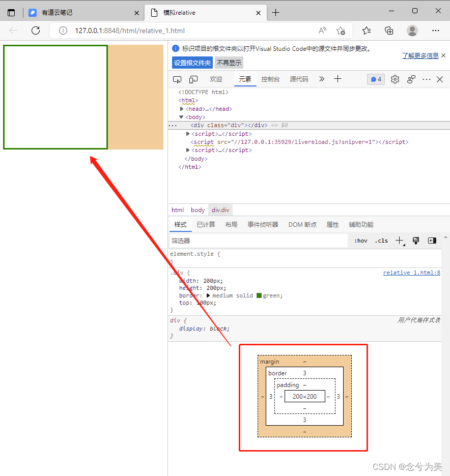Activate the inspect element picker icon
The width and height of the screenshot is (450, 476).
click(177, 79)
